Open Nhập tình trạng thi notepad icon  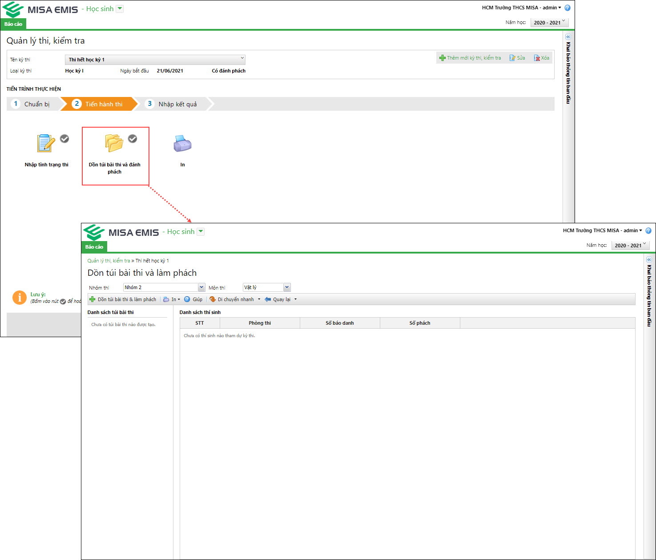pos(46,143)
